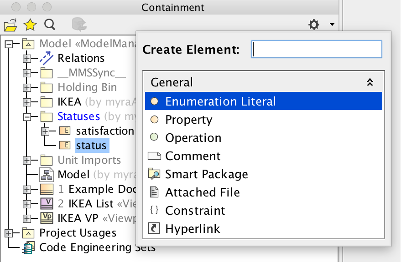Open the project folder toolbar icon
401x262 pixels.
pos(10,25)
